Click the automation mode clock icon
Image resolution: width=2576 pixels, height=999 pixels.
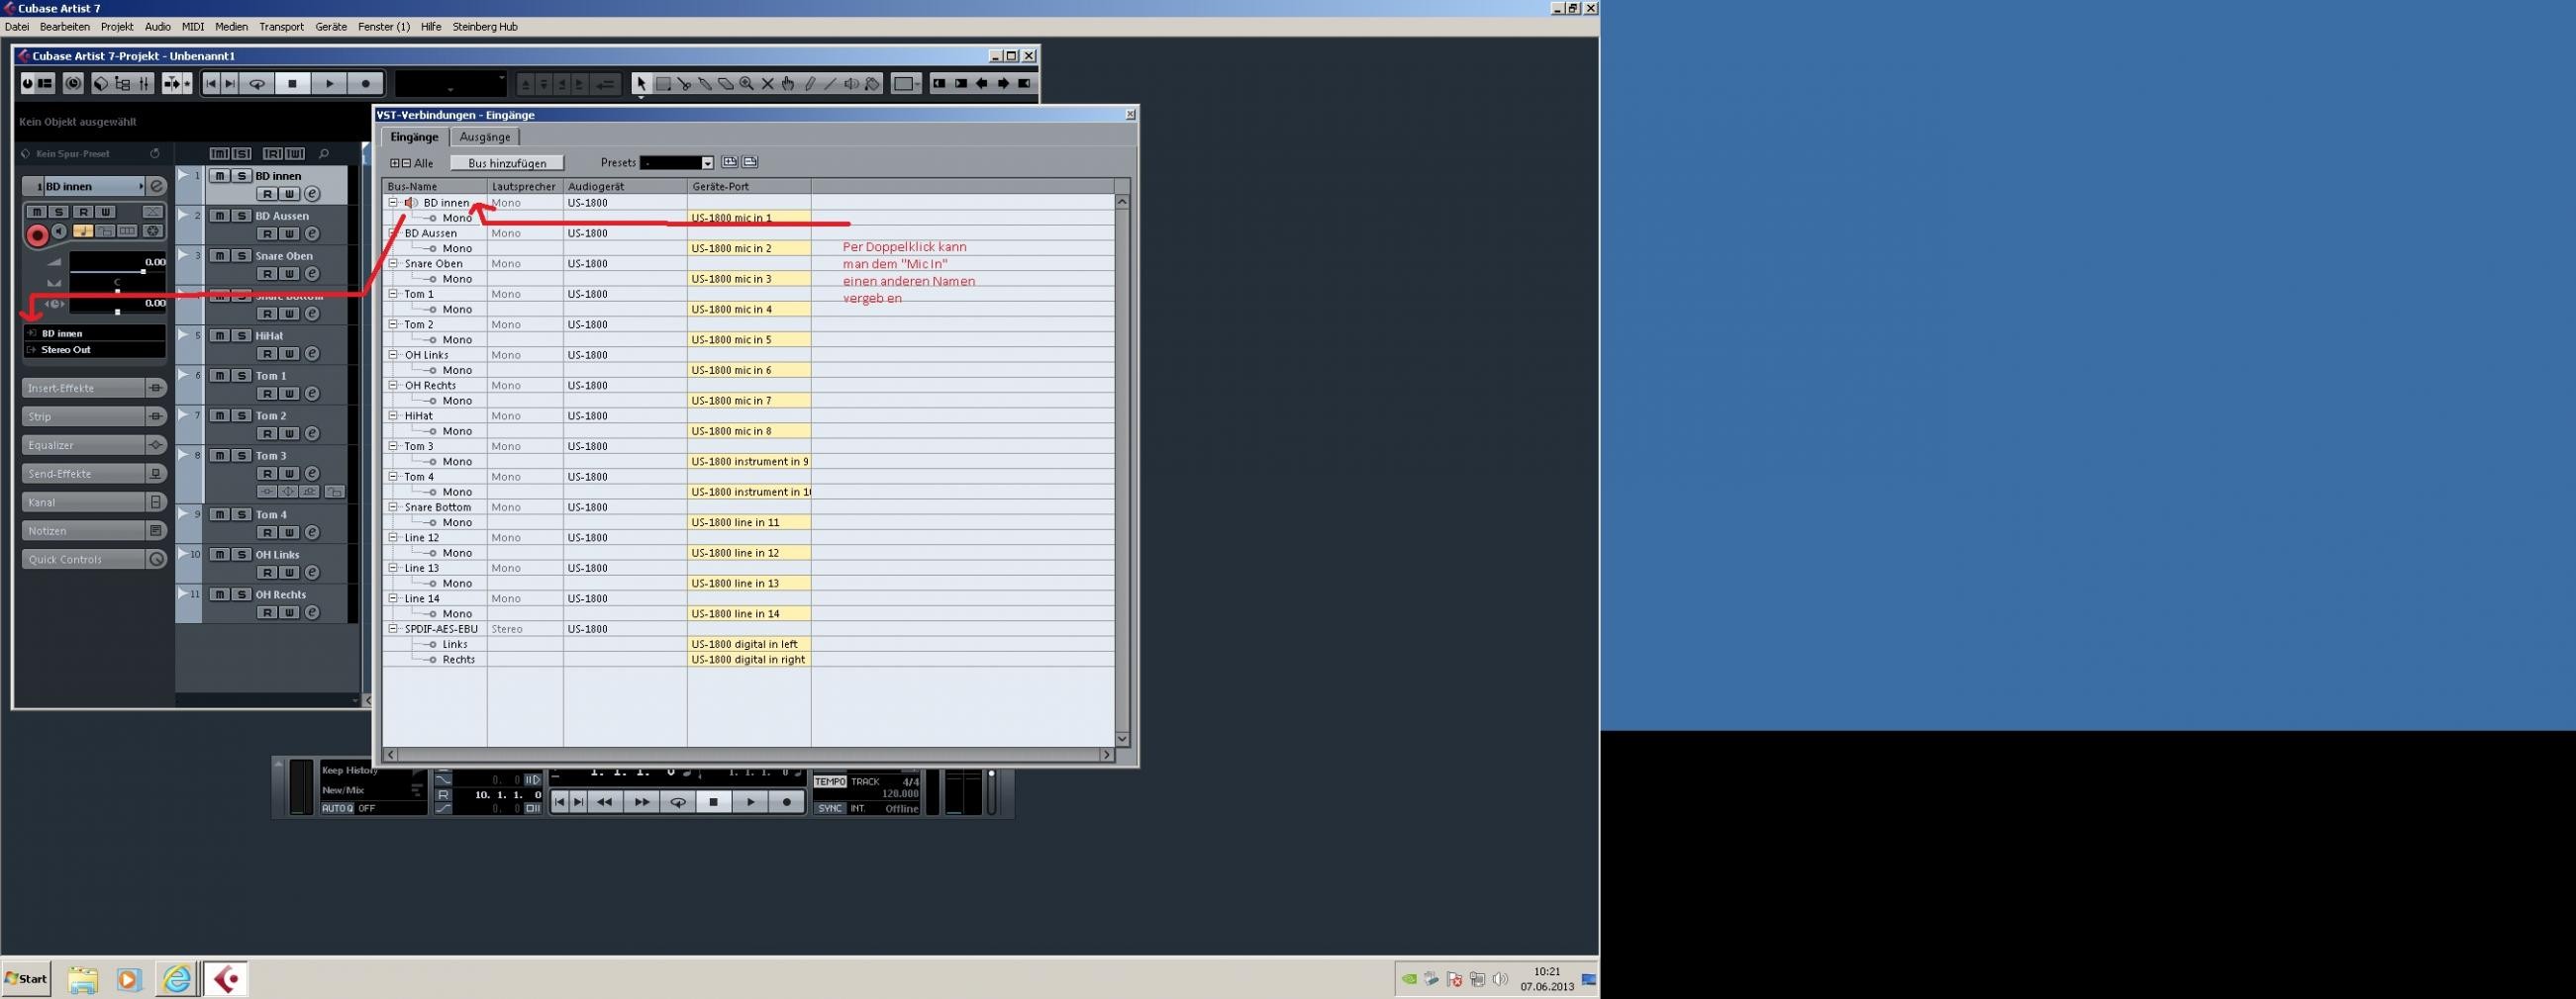(73, 84)
